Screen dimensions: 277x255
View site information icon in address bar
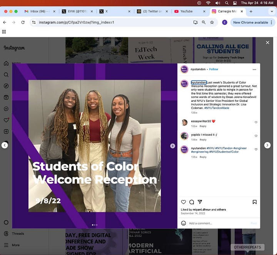tap(34, 22)
